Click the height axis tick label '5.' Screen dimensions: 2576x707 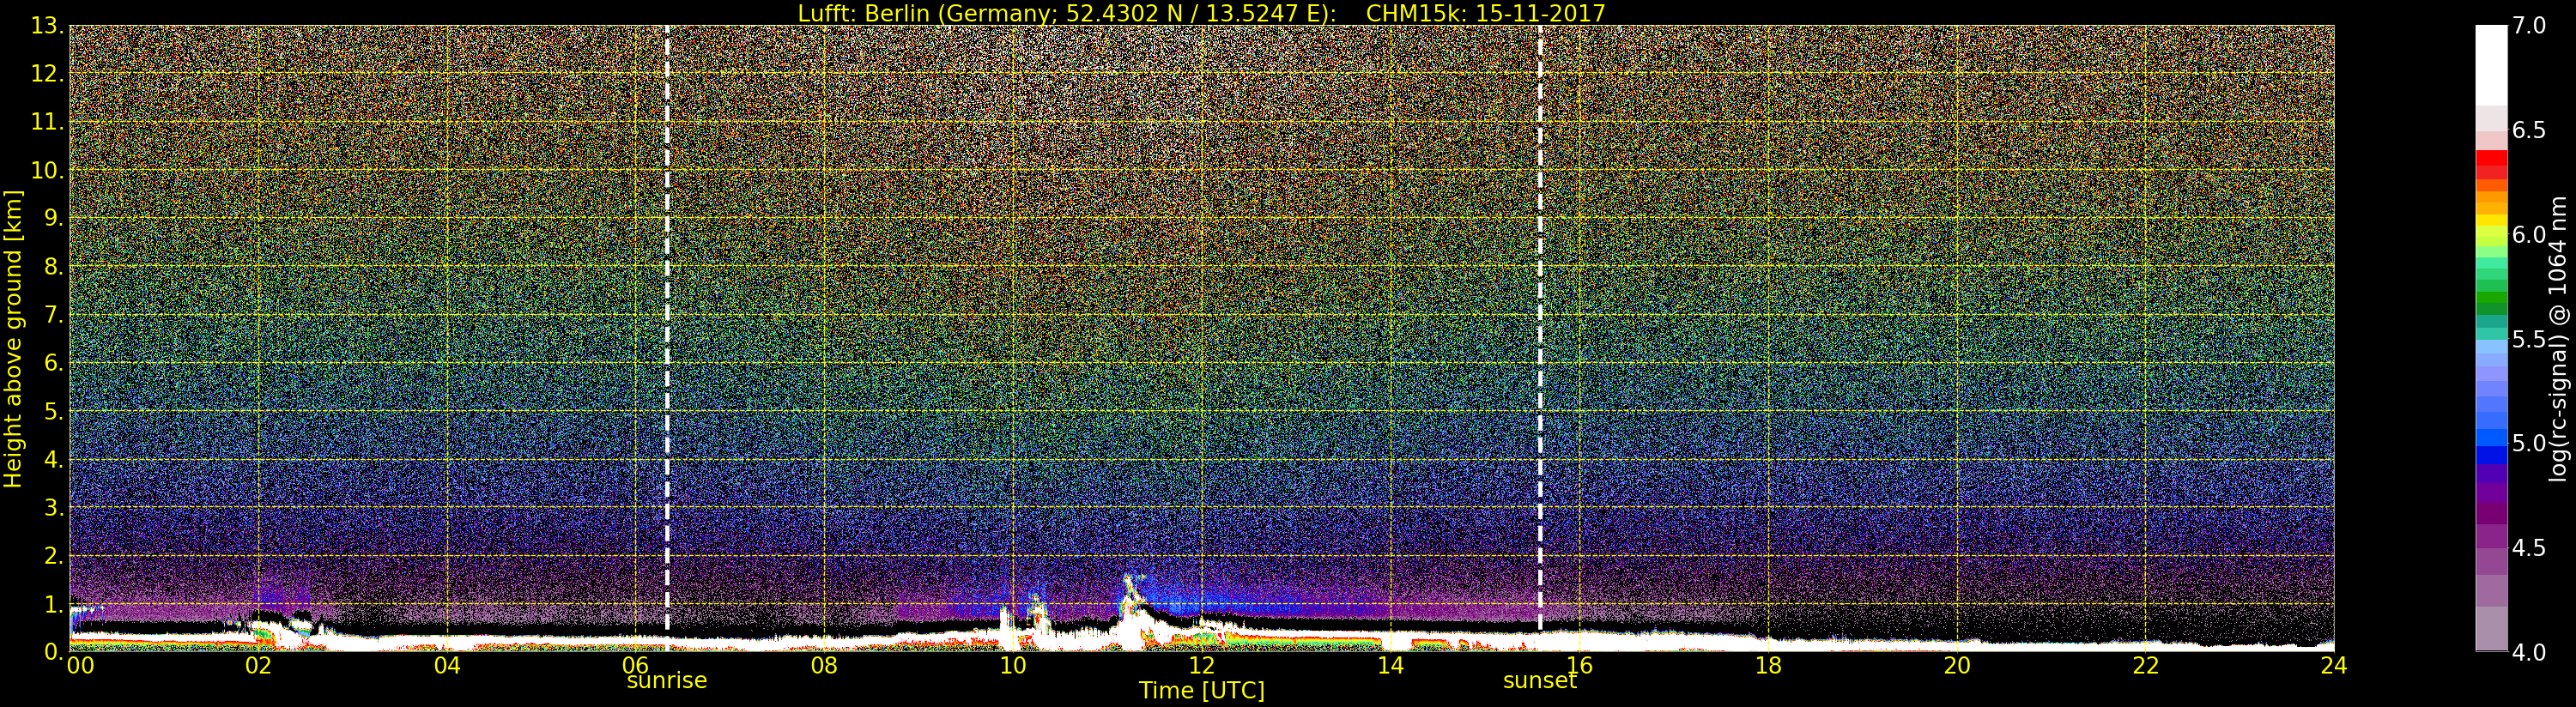click(54, 411)
